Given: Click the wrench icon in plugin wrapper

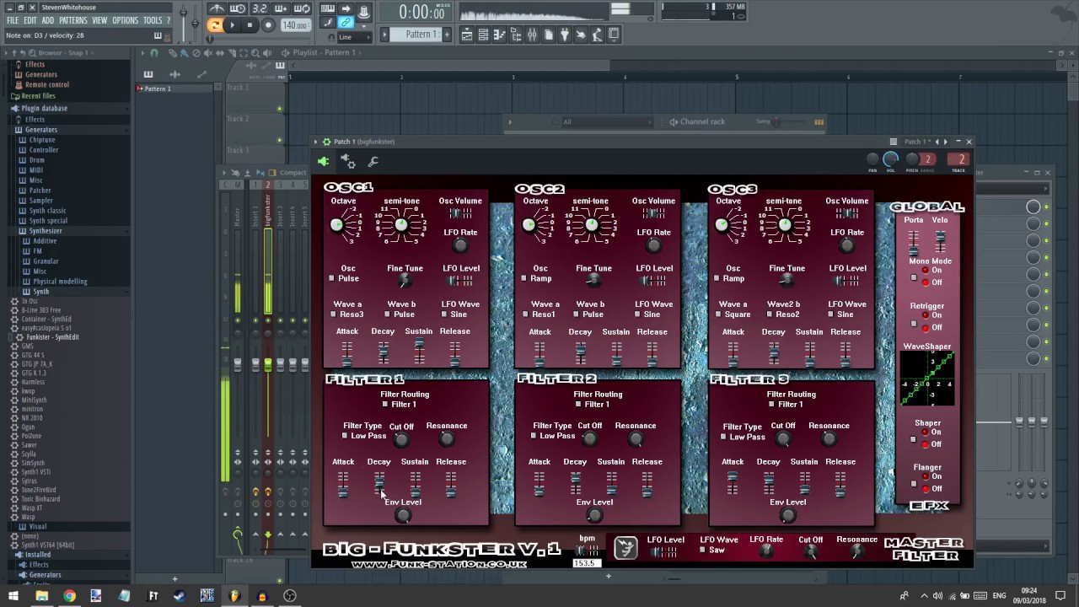Looking at the screenshot, I should coord(373,161).
